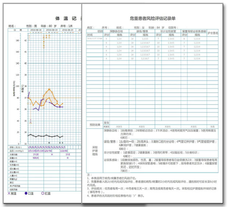Viewport: 228px width, 207px height.
Task: Click the 预防效果 row label
Action: click(x=95, y=125)
